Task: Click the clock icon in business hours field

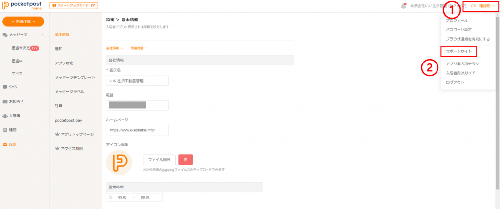Action: pos(111,197)
